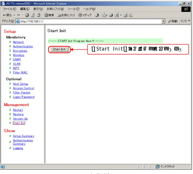Click the Forward arrow toolbar button
Viewport: 193px width, 174px height.
(18, 15)
